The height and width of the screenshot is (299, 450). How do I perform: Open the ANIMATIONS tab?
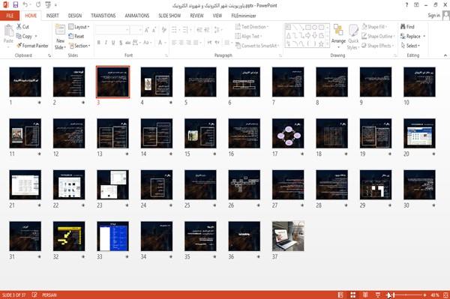tap(137, 16)
